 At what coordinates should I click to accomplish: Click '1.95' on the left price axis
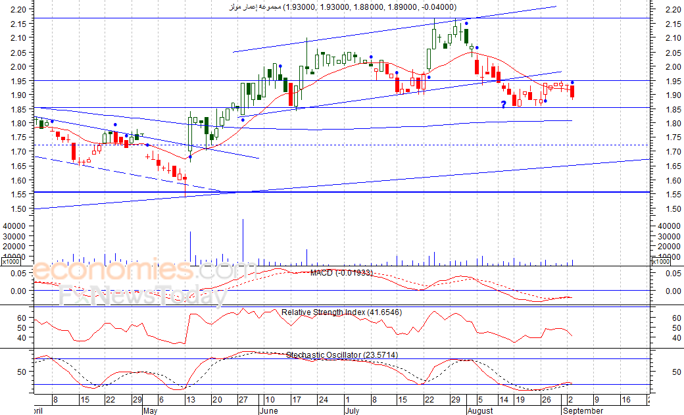point(18,81)
